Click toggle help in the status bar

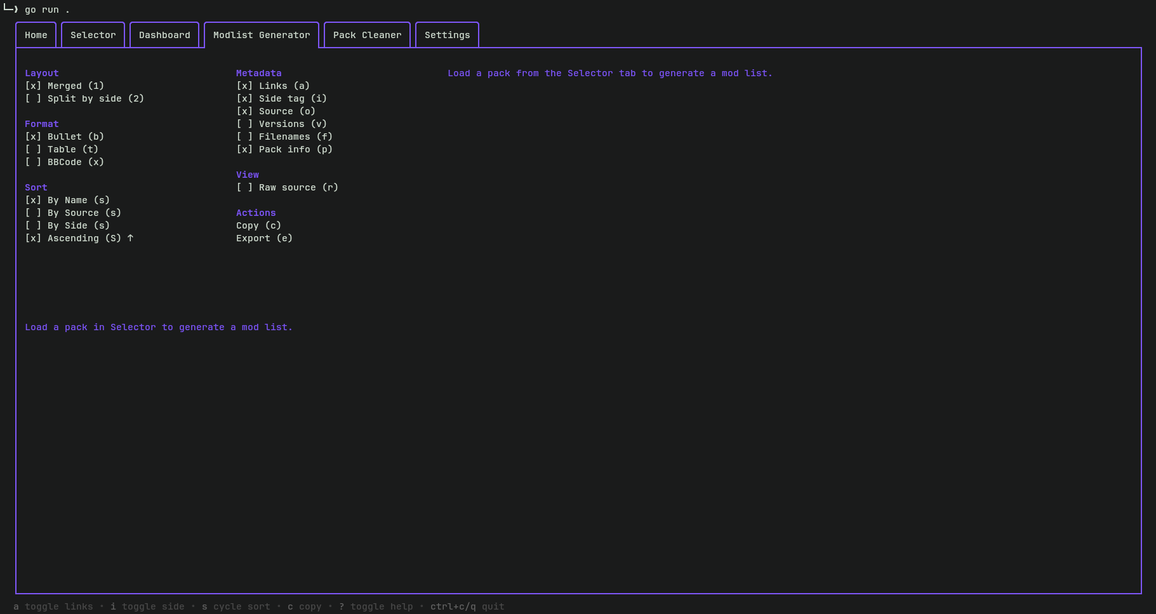tap(375, 606)
